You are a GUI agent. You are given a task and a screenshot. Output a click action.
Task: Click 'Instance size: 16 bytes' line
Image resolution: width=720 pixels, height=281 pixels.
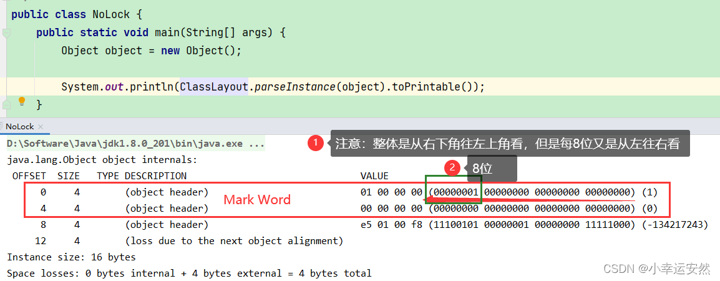[71, 257]
